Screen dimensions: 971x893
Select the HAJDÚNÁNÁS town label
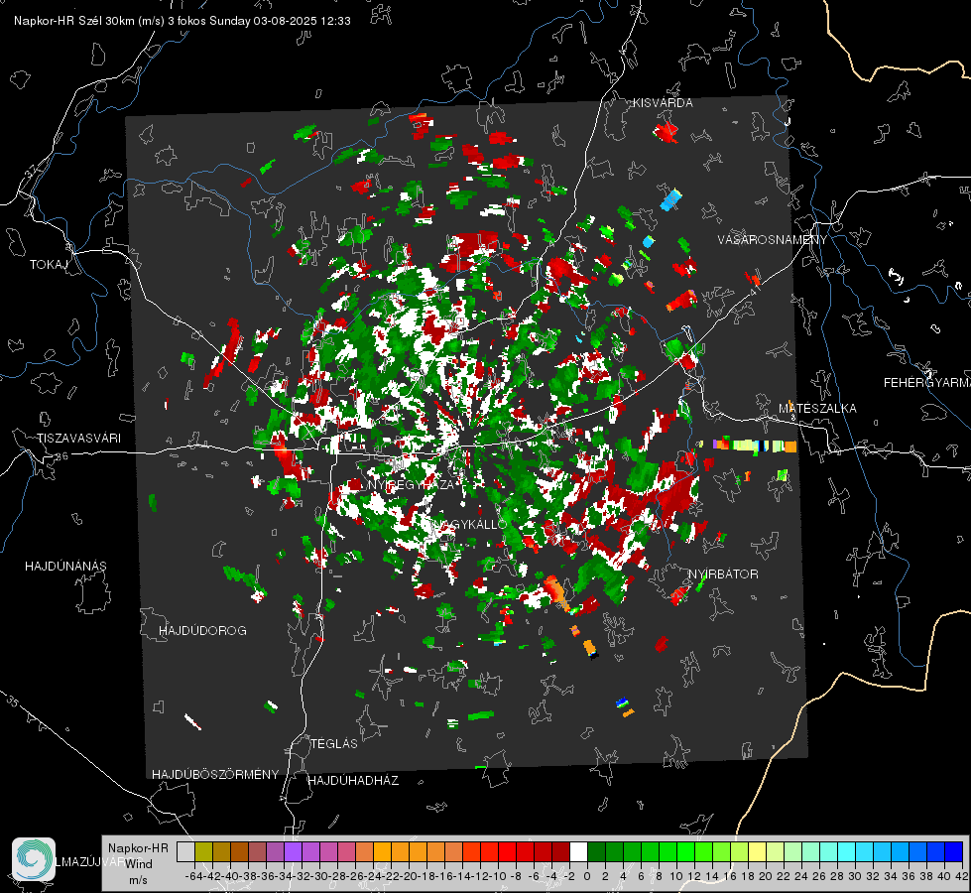65,567
